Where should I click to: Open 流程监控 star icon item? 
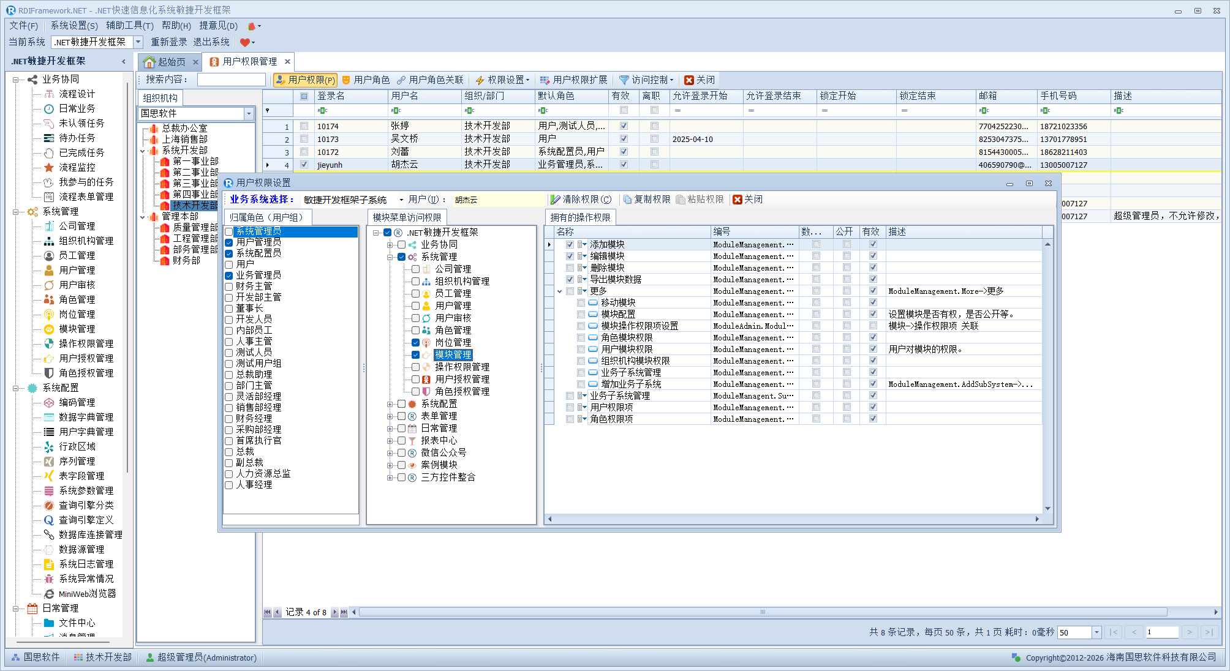(49, 167)
